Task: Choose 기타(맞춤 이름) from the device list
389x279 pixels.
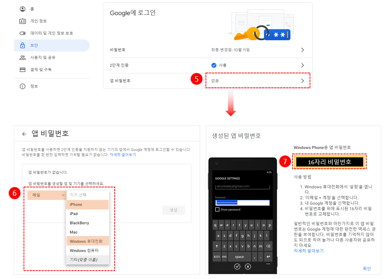Action: click(88, 260)
